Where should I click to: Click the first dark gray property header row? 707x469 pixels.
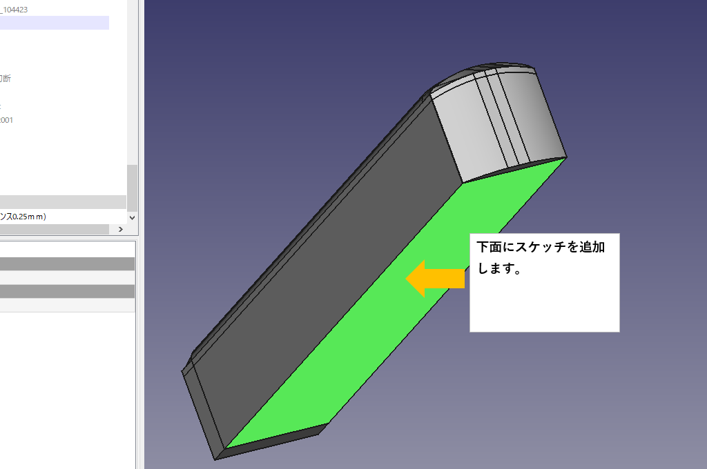[x=67, y=263]
